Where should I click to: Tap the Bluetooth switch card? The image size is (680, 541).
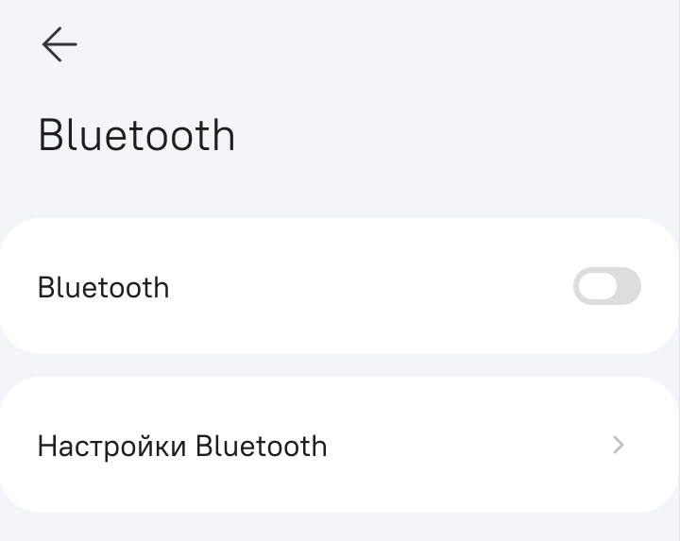click(340, 286)
